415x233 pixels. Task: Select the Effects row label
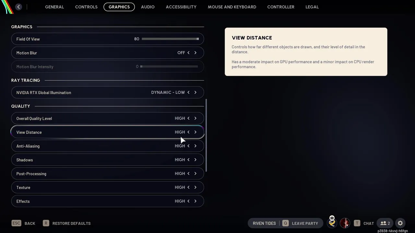(23, 201)
